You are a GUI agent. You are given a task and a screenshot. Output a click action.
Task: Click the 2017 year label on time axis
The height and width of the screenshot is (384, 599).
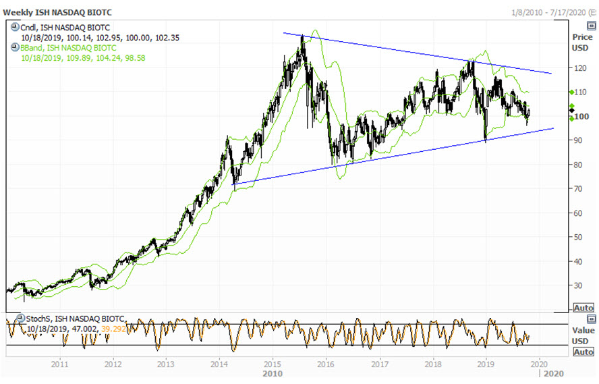tap(379, 364)
